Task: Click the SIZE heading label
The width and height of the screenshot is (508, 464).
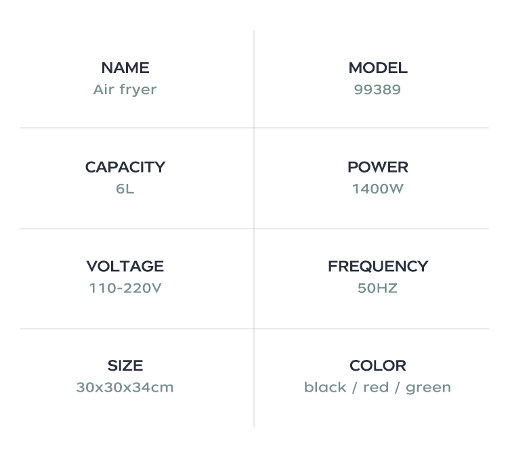Action: click(x=125, y=366)
